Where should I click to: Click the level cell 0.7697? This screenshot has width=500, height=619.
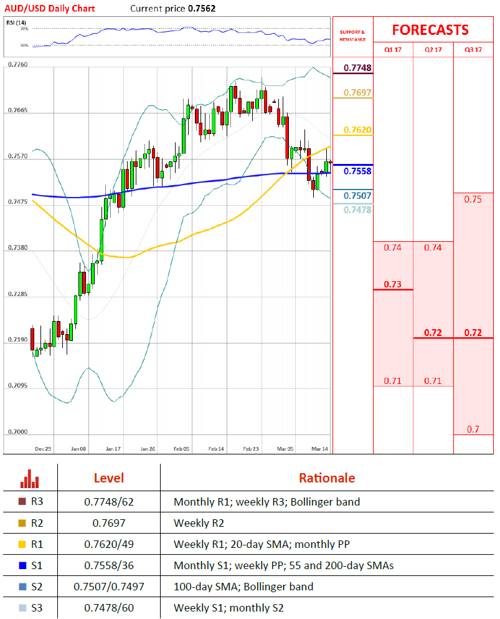click(109, 523)
